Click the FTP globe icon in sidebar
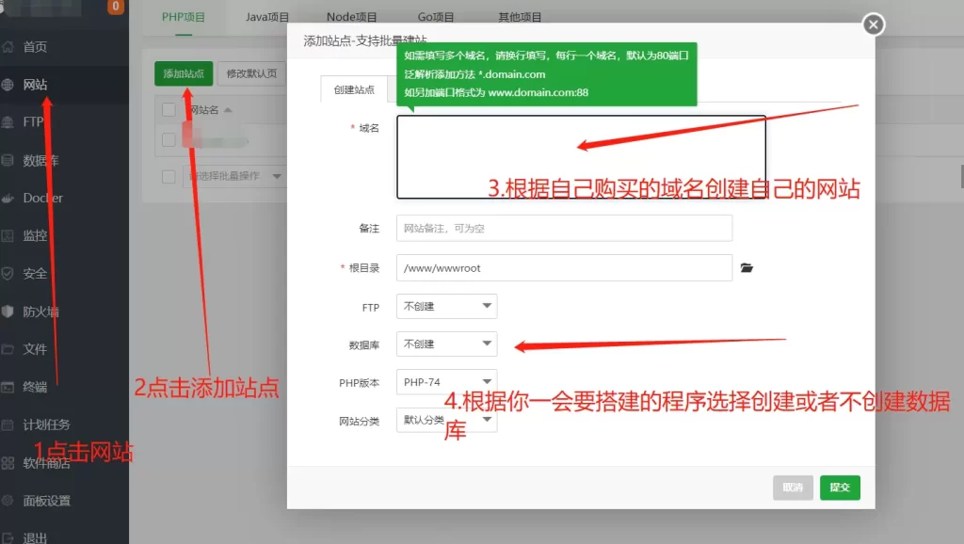Screen dimensions: 964x544 point(8,122)
